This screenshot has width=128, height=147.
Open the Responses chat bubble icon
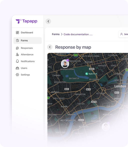17,48
